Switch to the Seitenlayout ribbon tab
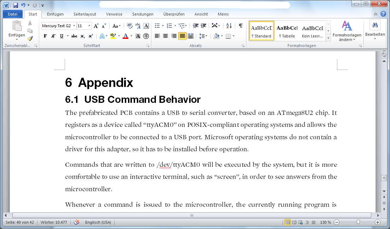390x229 pixels. [x=85, y=14]
